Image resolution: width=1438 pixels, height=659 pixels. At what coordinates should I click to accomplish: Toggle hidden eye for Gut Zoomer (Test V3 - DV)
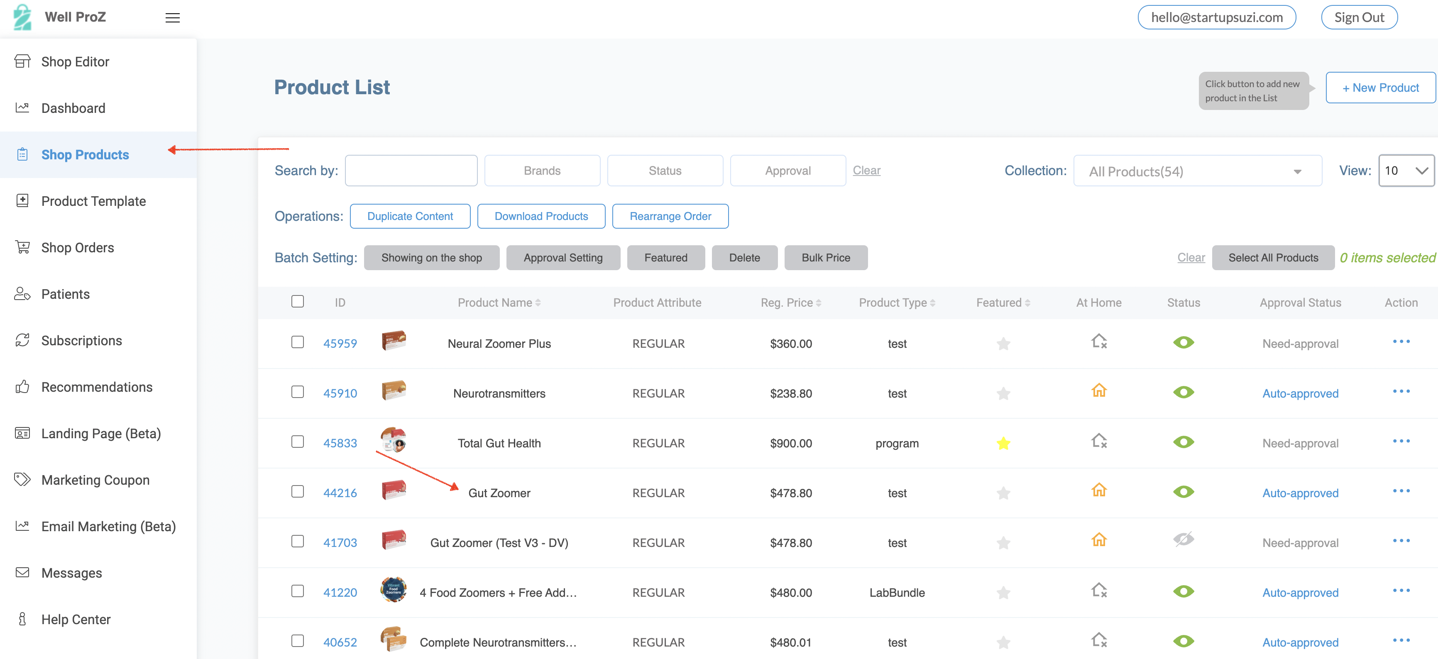1184,539
